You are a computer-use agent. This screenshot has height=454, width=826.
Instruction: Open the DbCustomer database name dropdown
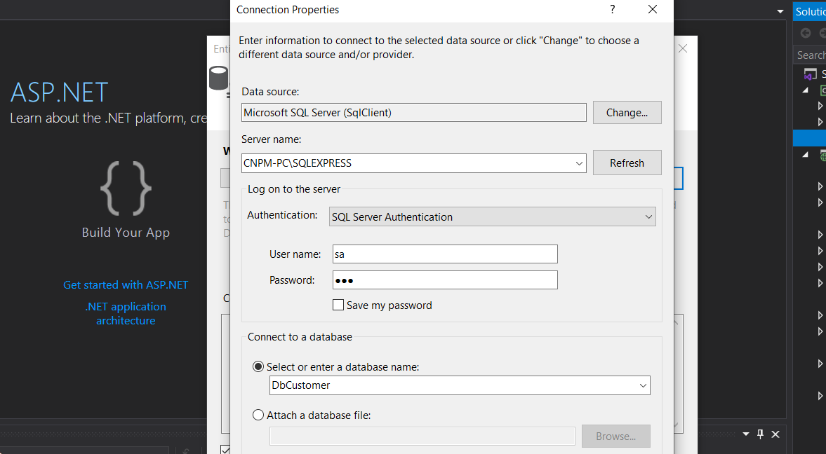point(643,385)
